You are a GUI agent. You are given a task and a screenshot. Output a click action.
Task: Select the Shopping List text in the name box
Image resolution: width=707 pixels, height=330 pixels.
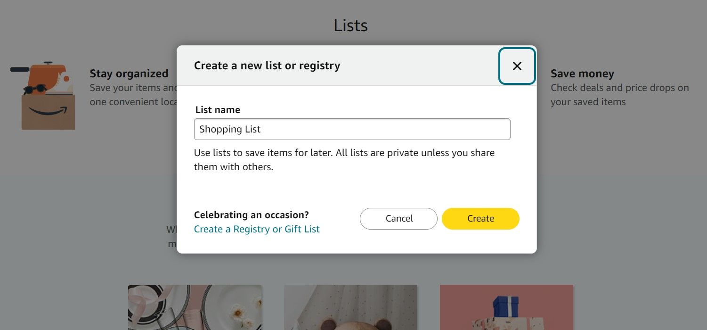pyautogui.click(x=230, y=129)
